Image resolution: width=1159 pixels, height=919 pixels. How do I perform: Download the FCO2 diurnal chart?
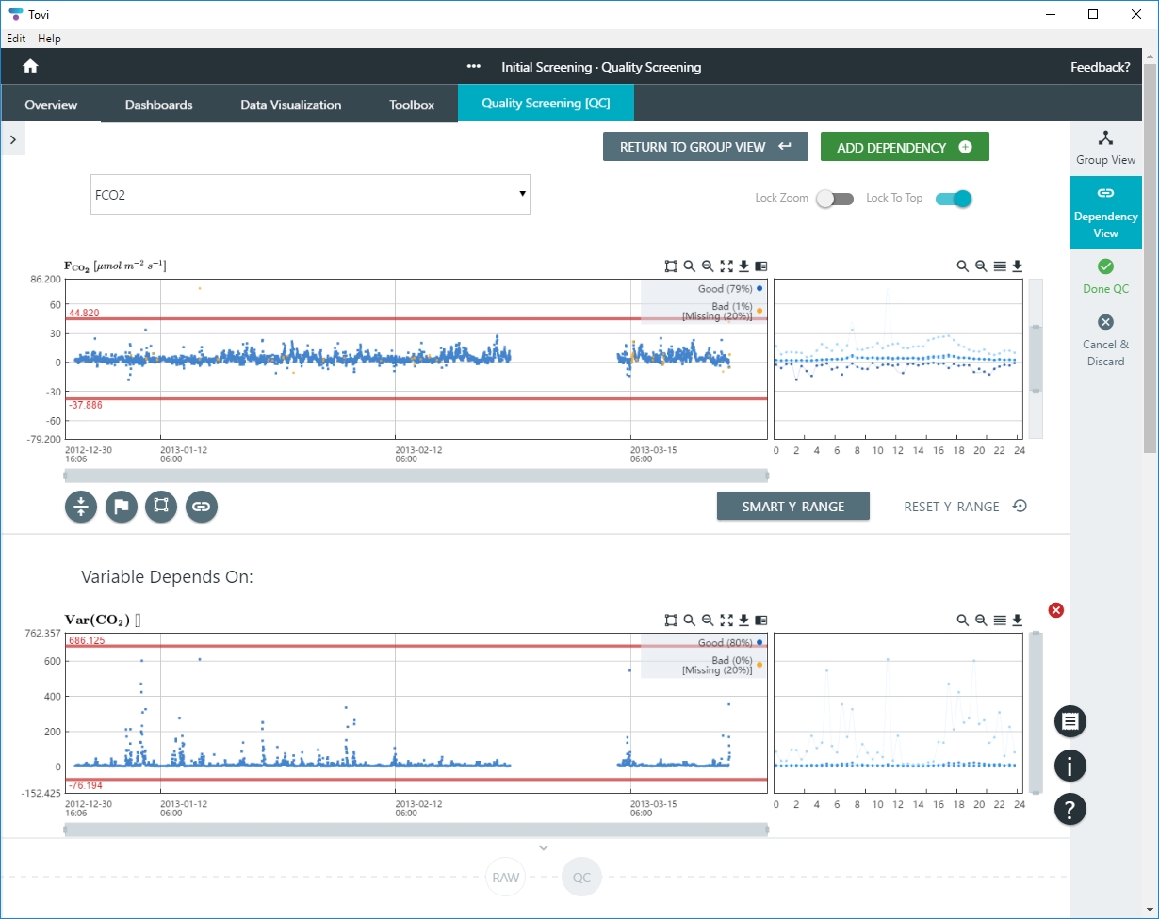click(1018, 266)
